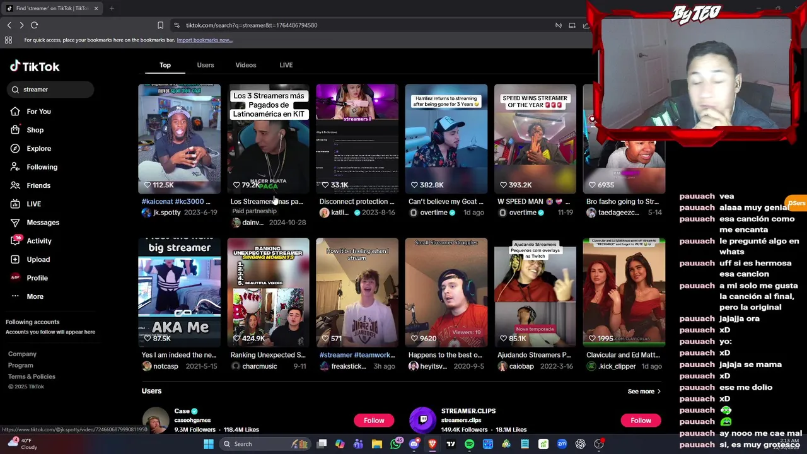Select the Top search tab
Viewport: 807px width, 454px height.
[165, 65]
